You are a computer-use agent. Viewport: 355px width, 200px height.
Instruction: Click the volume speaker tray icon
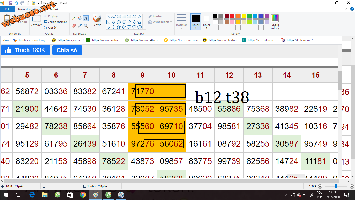[293, 195]
